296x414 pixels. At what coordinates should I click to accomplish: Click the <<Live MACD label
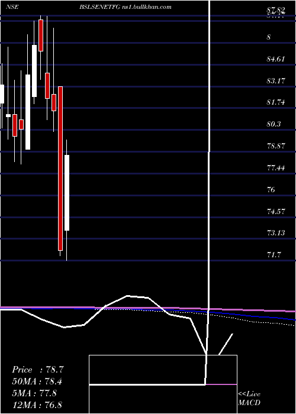249,399
